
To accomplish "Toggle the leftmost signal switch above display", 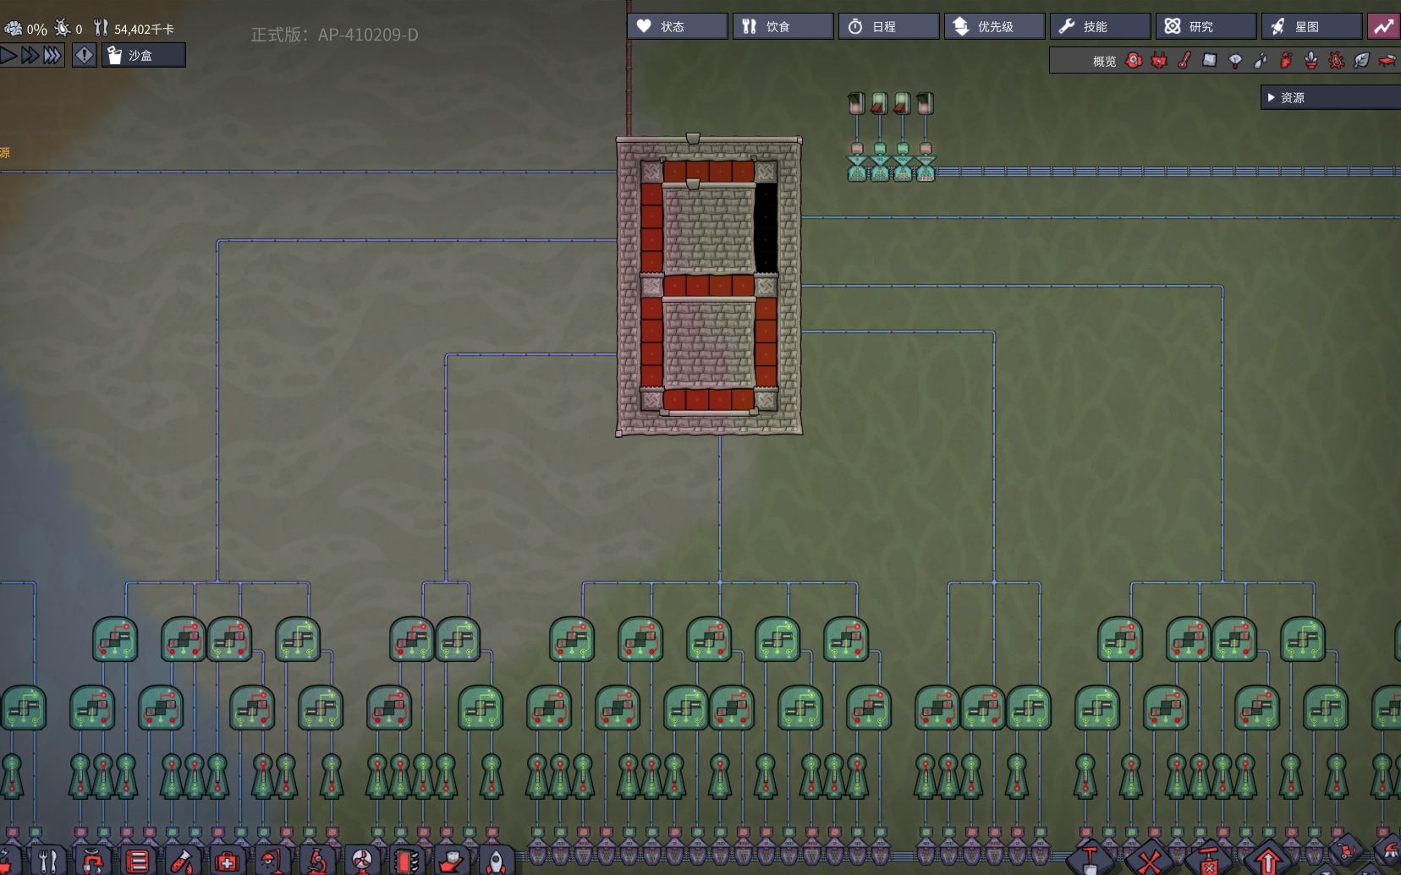I will [x=857, y=103].
